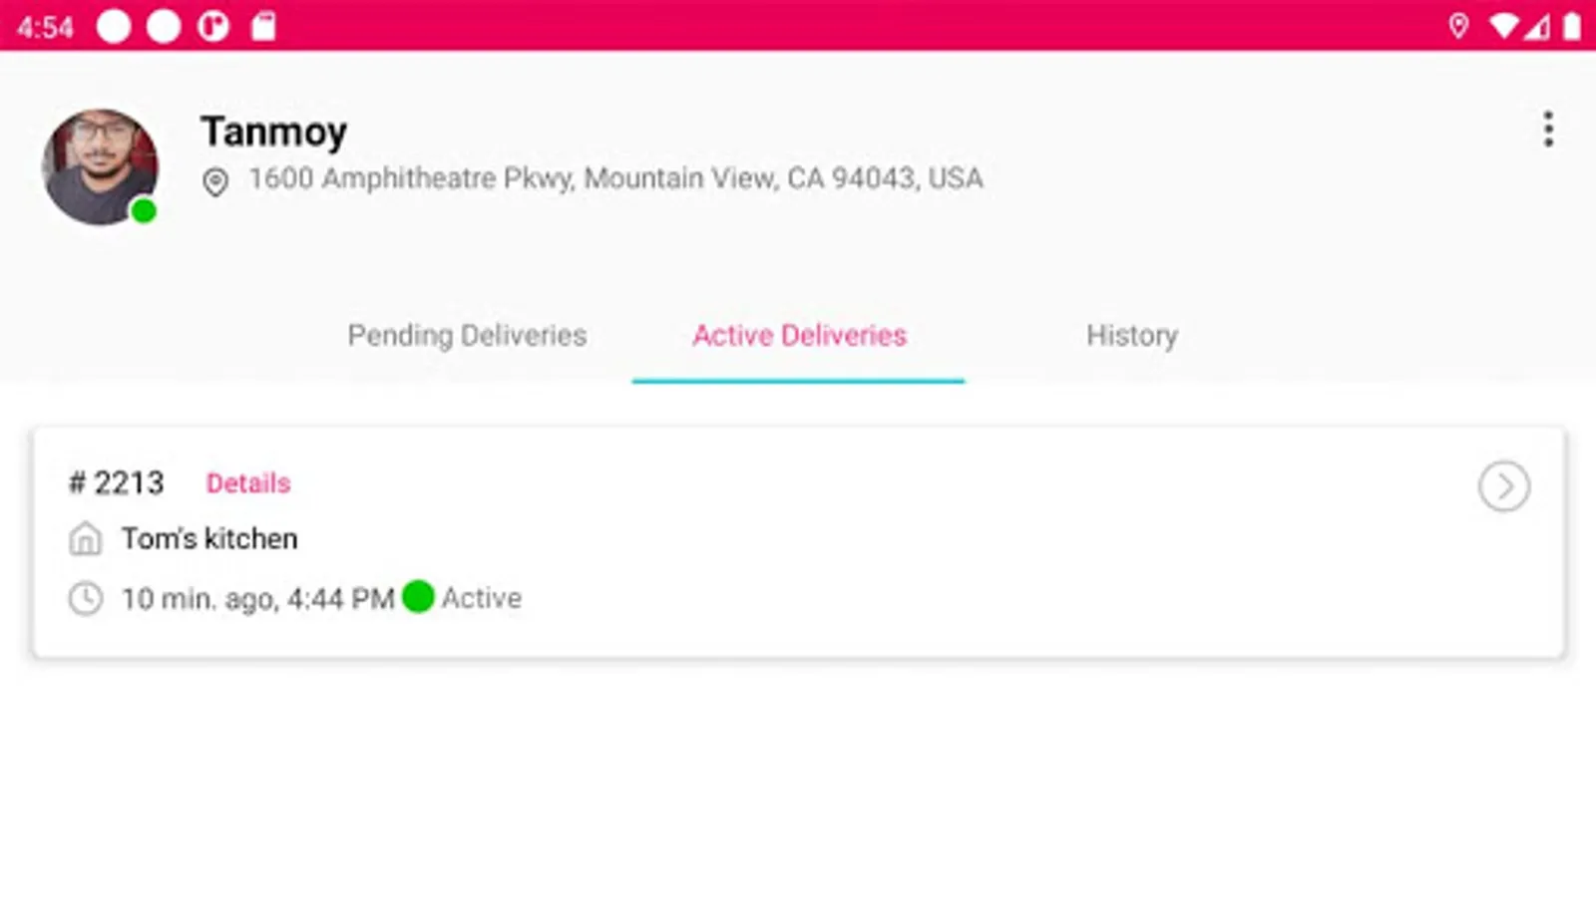
Task: Open the History tab
Action: pyautogui.click(x=1131, y=336)
